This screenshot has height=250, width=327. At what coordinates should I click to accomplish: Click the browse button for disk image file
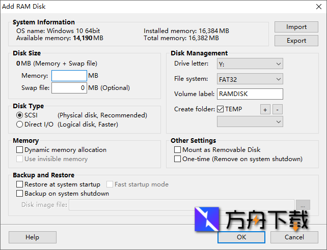[303, 205]
